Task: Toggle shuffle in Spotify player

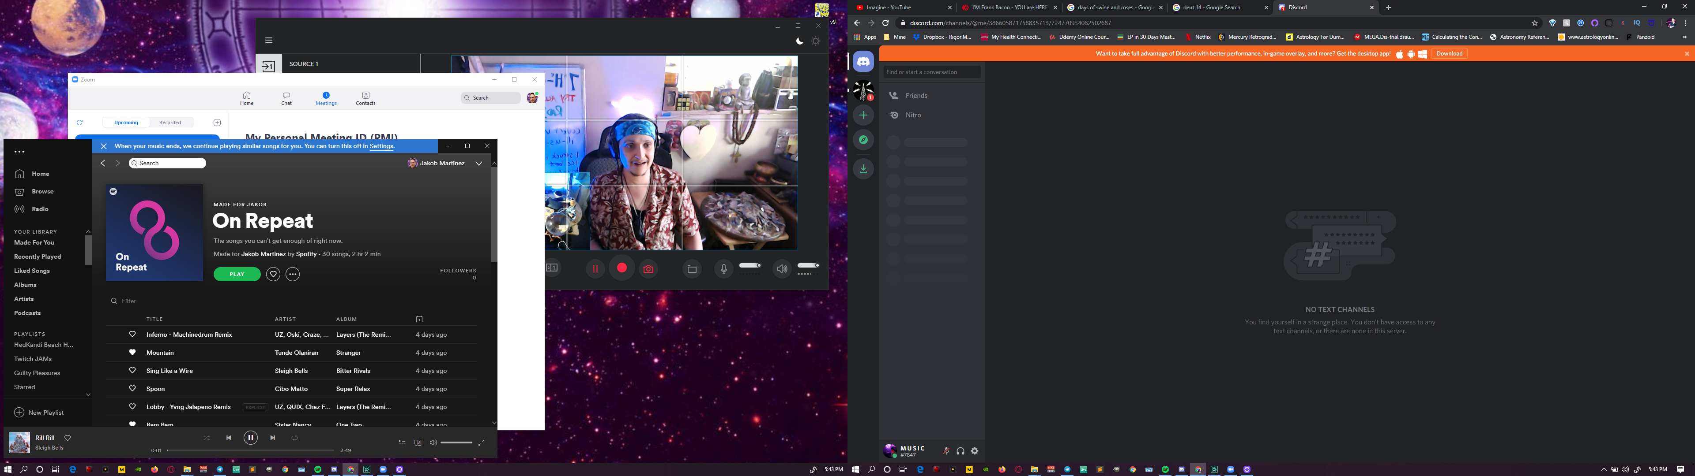Action: tap(207, 438)
